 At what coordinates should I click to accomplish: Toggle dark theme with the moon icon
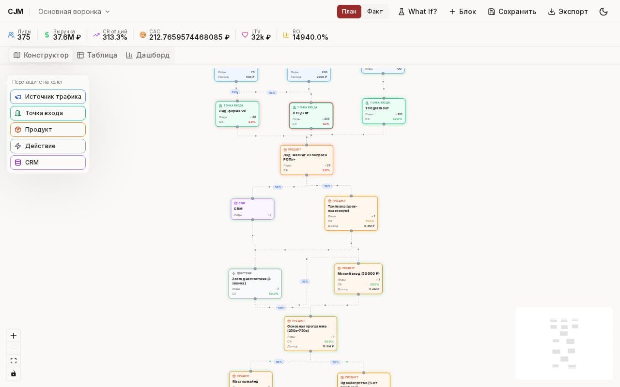604,12
